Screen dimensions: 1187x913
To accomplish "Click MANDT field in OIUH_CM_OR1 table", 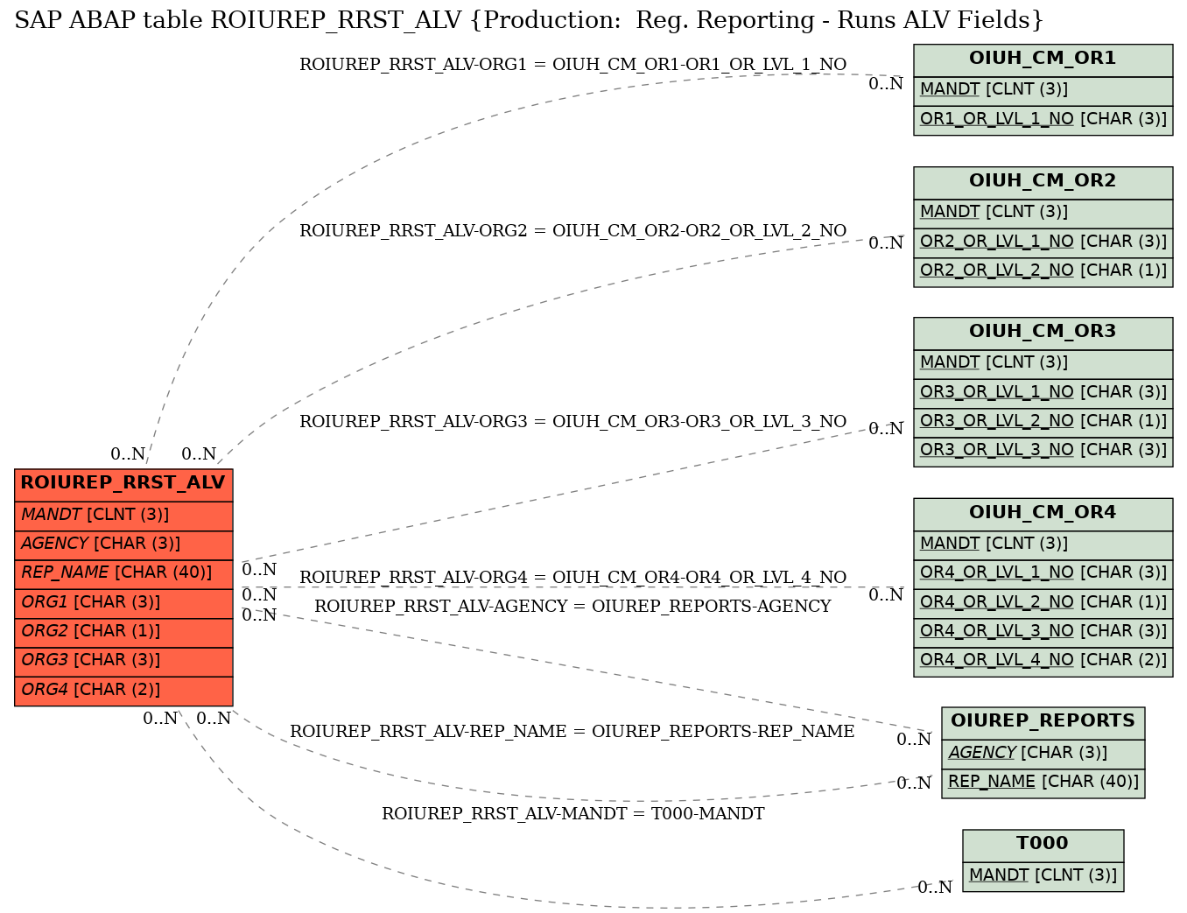I will coord(1043,90).
